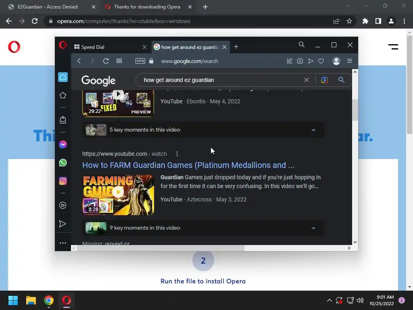Open volume control in system tray
The height and width of the screenshot is (310, 413).
point(360,300)
